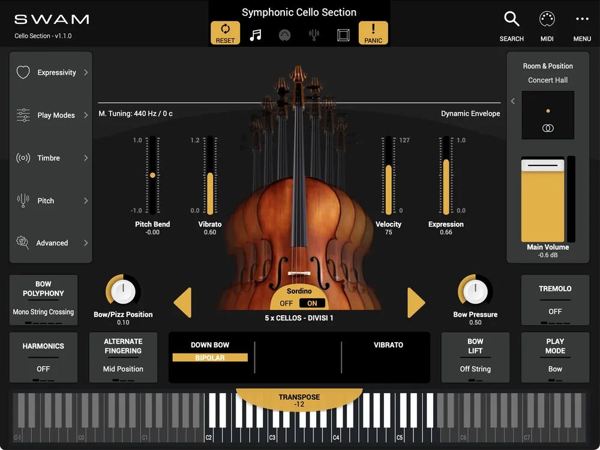
Task: Select the tuning fork icon in center toolbar
Action: (314, 35)
